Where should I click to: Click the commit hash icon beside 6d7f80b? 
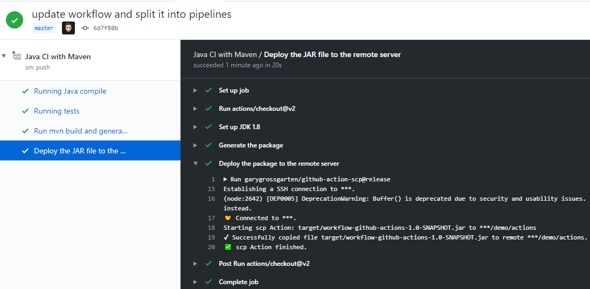(85, 28)
